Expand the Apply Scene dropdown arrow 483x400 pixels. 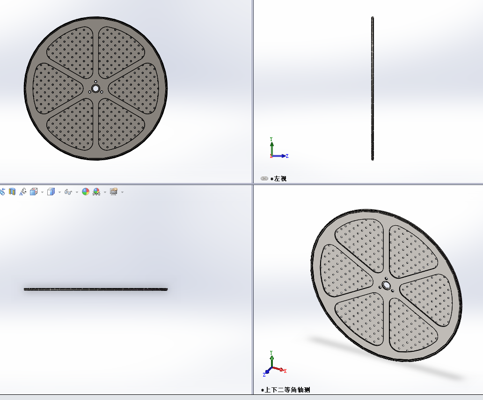coord(105,192)
